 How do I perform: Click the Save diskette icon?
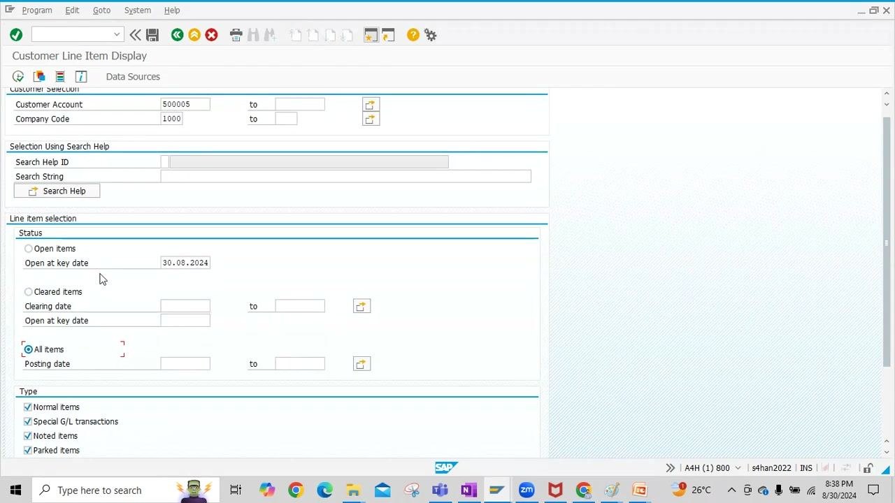(152, 35)
